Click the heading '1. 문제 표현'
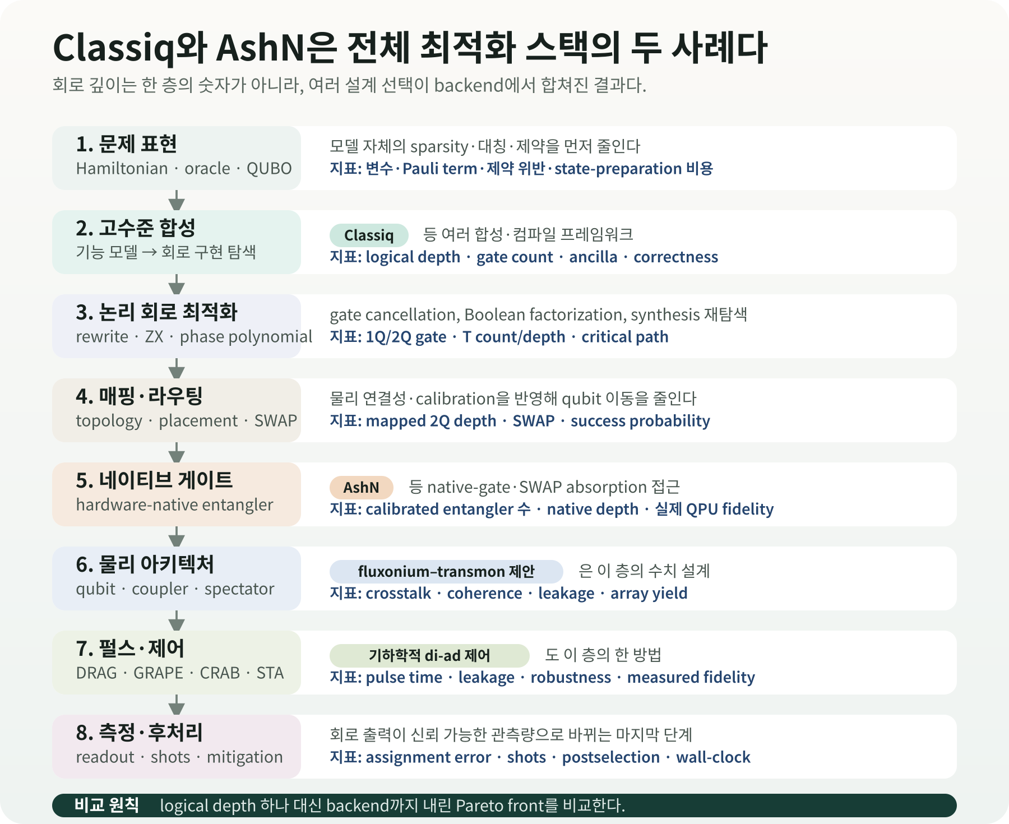1009x824 pixels. tap(127, 144)
